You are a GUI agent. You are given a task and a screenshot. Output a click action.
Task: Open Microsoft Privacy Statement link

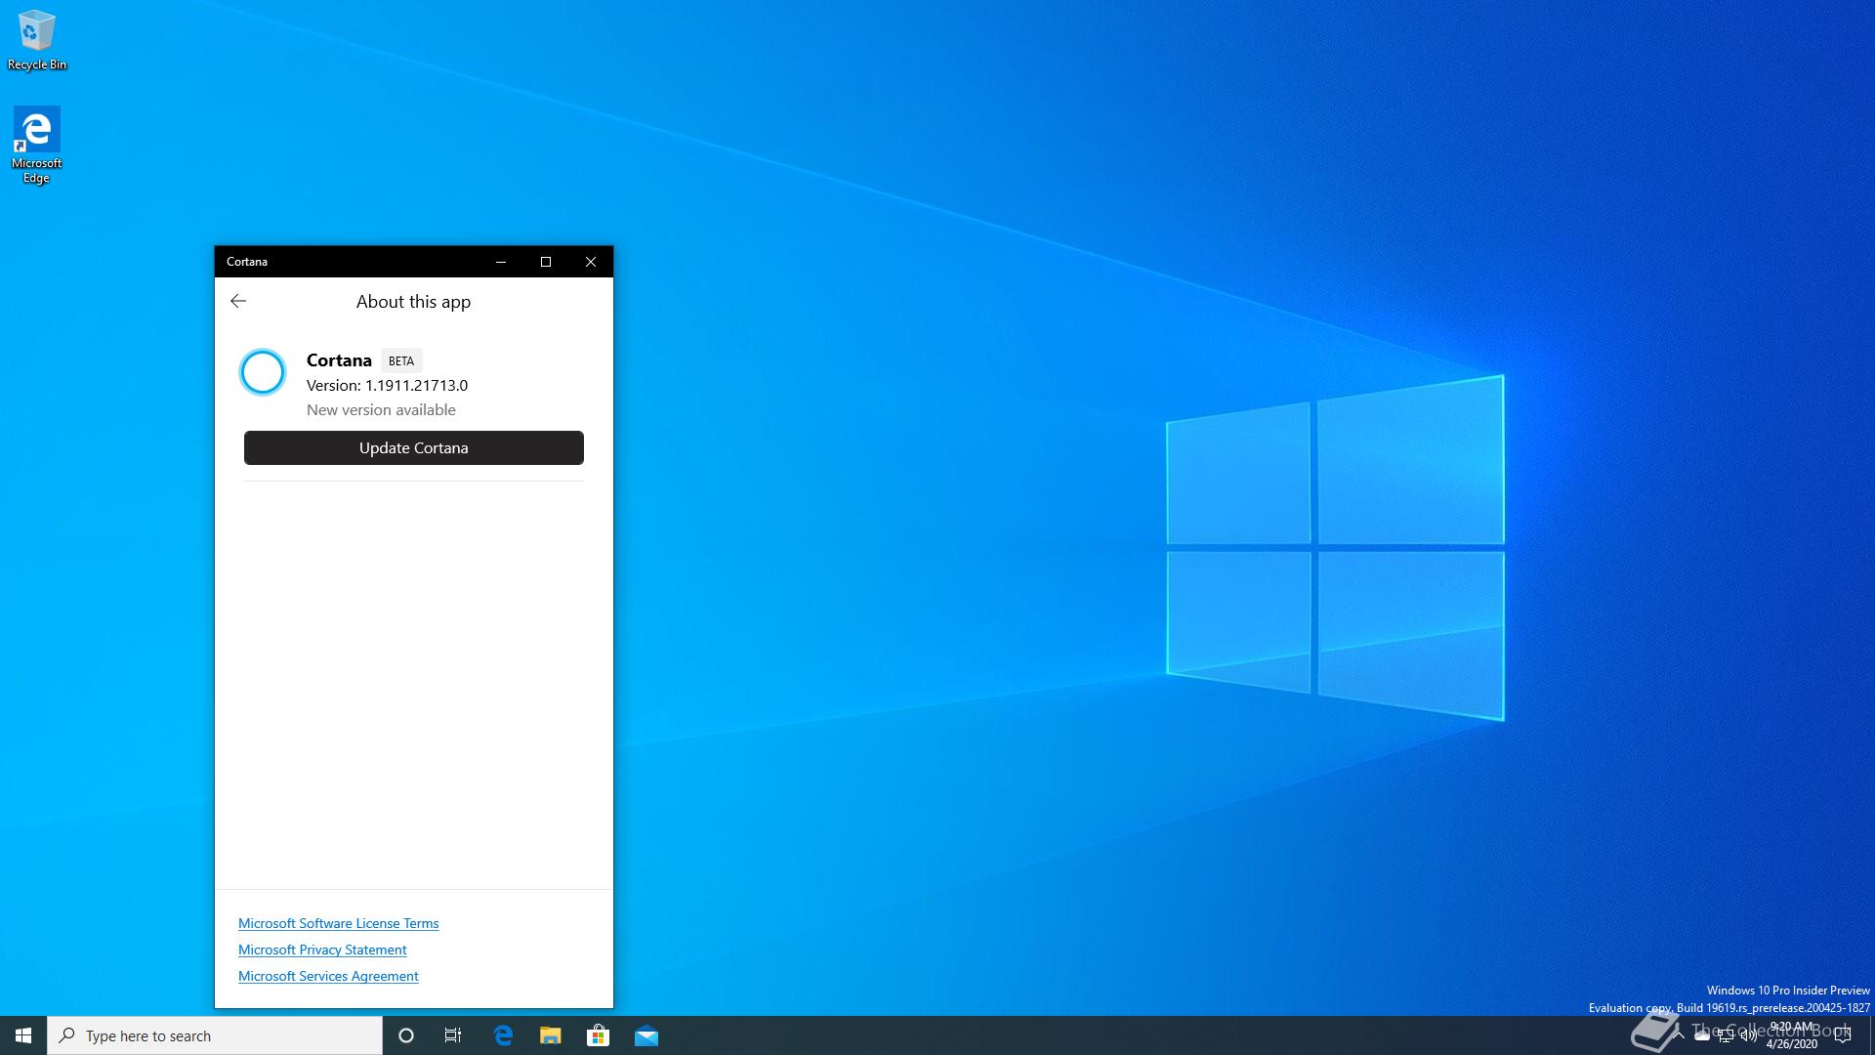(x=322, y=949)
